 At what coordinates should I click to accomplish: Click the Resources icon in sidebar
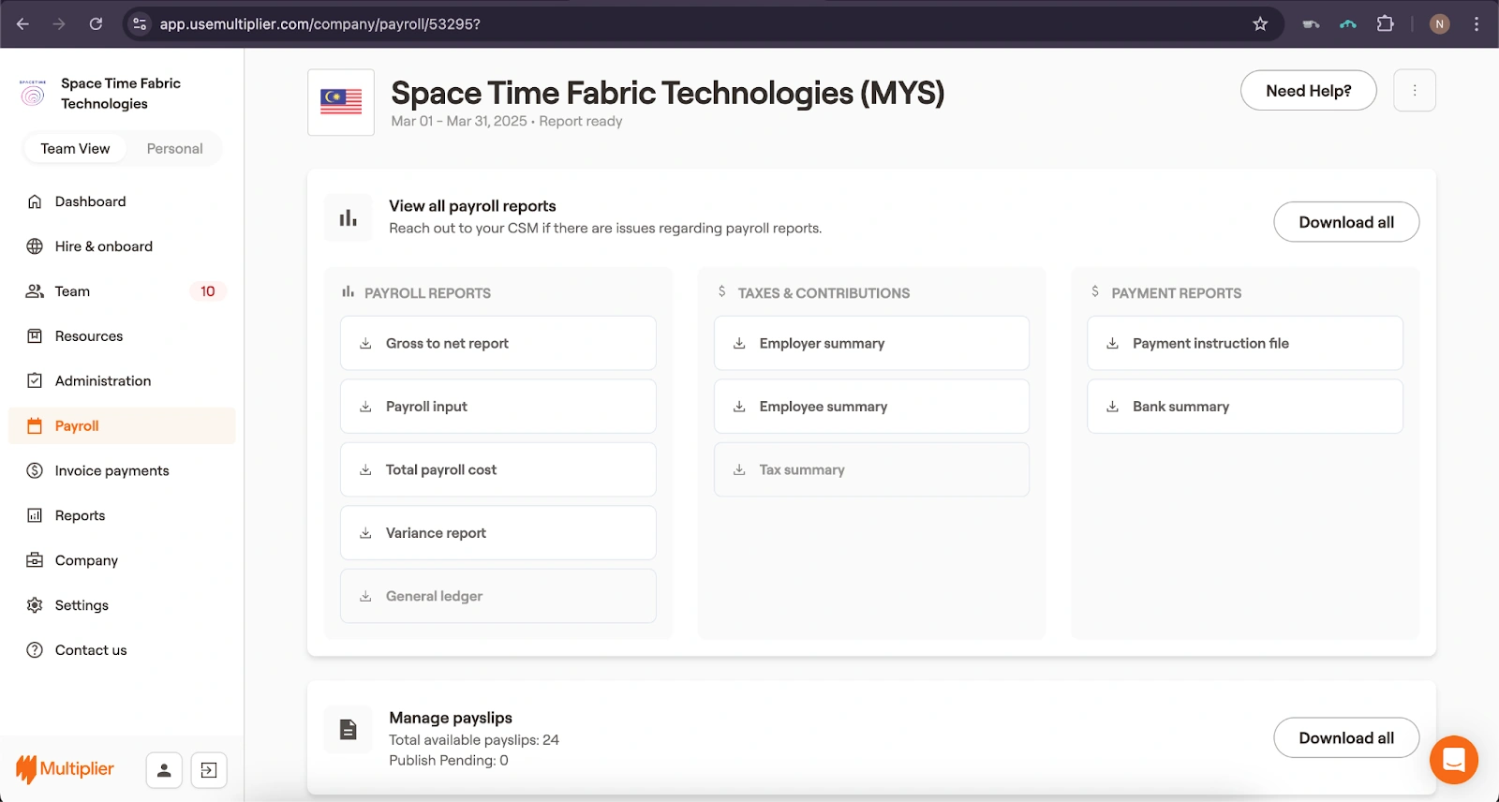coord(35,336)
